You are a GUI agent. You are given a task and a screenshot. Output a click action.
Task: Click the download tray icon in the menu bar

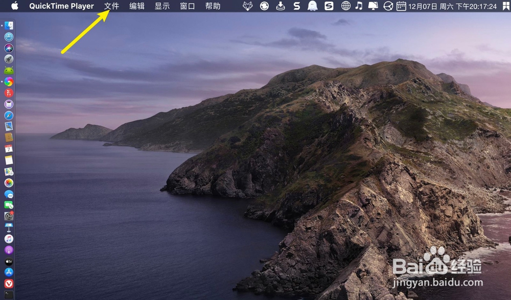click(x=282, y=6)
